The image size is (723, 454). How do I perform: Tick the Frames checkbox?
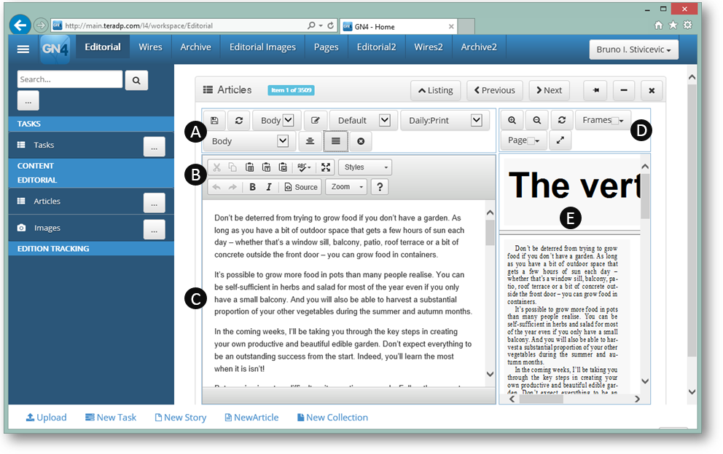coord(614,121)
